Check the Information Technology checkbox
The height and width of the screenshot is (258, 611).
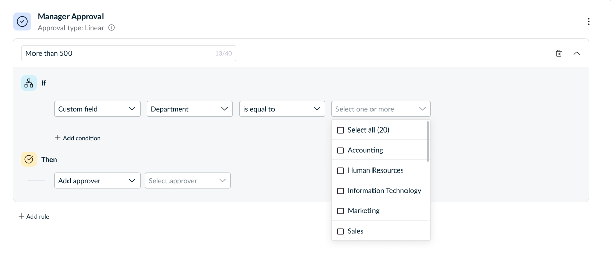point(341,191)
